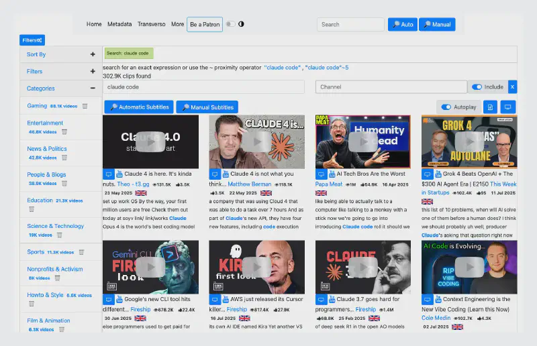Open the Metadata menu item
Screen dimensions: 537x346
pyautogui.click(x=119, y=24)
